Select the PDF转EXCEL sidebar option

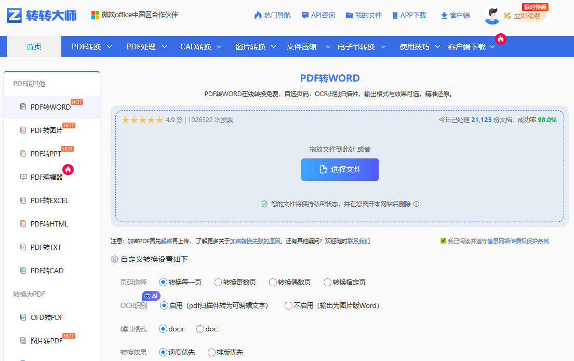click(44, 200)
